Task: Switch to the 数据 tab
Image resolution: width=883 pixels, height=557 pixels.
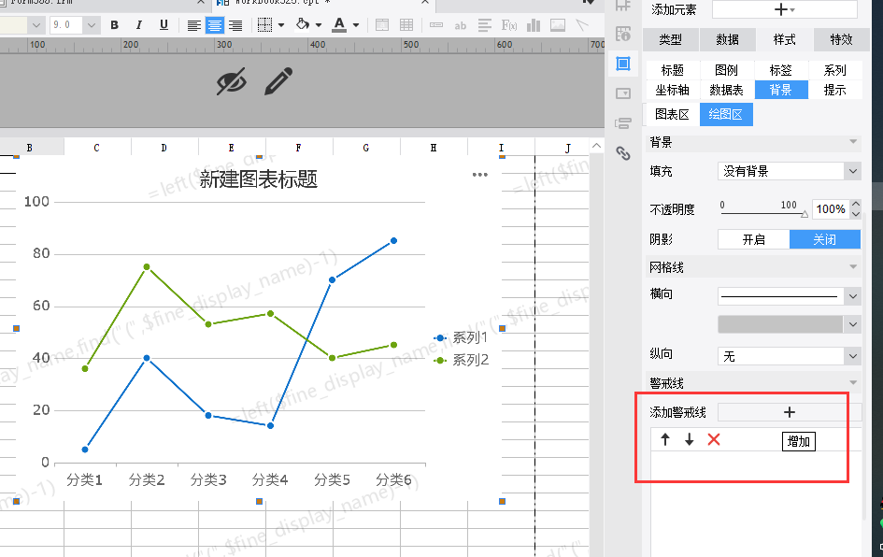Action: [728, 39]
